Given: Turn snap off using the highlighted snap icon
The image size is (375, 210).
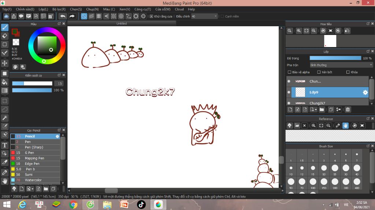Looking at the screenshot, I should [x=84, y=16].
